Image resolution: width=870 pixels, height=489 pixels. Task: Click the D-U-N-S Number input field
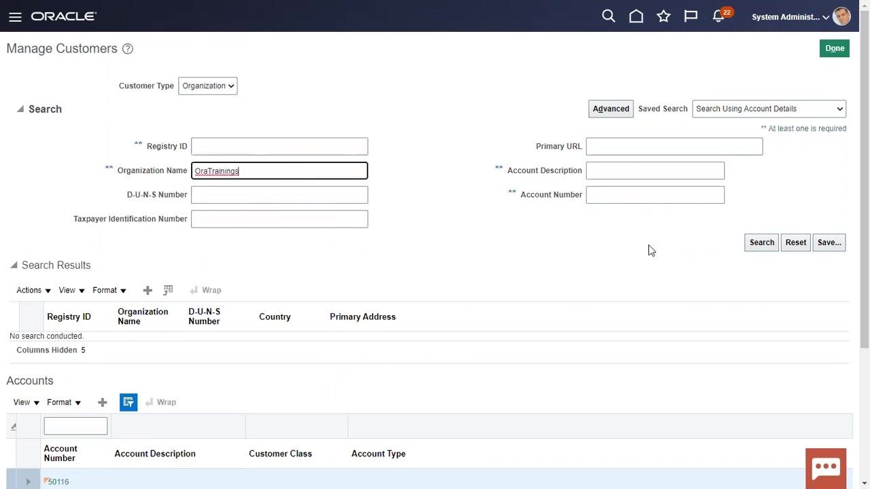point(279,195)
